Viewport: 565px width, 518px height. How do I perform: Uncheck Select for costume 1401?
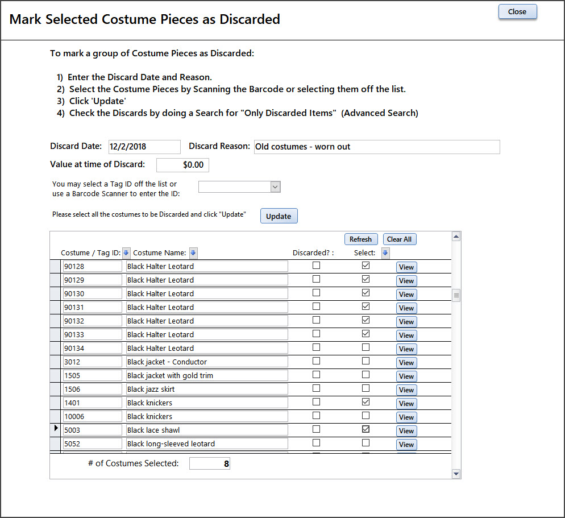click(365, 402)
